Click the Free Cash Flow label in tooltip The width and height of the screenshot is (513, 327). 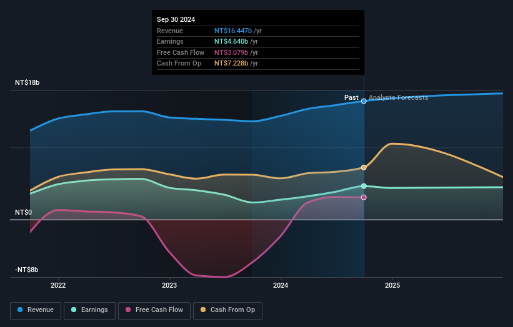tap(181, 52)
